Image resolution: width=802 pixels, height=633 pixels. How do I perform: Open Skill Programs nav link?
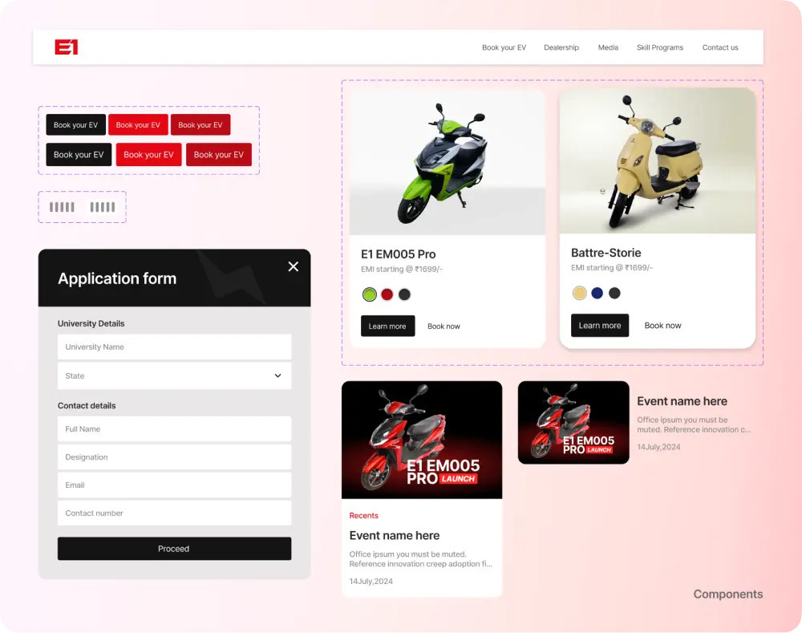[659, 47]
